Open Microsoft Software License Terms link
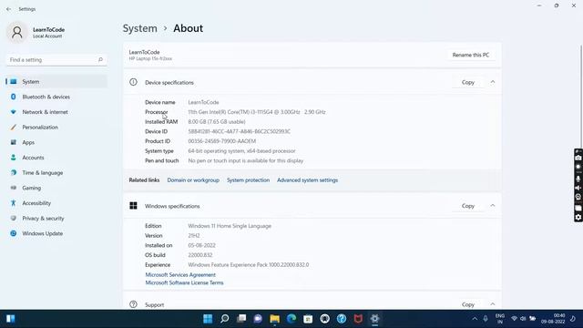 [184, 283]
